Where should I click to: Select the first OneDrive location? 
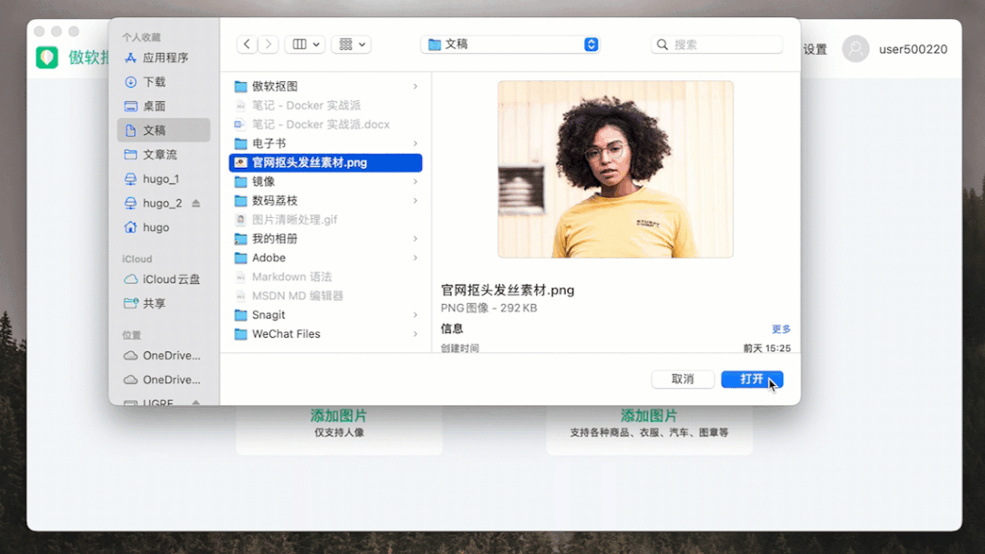pyautogui.click(x=163, y=356)
